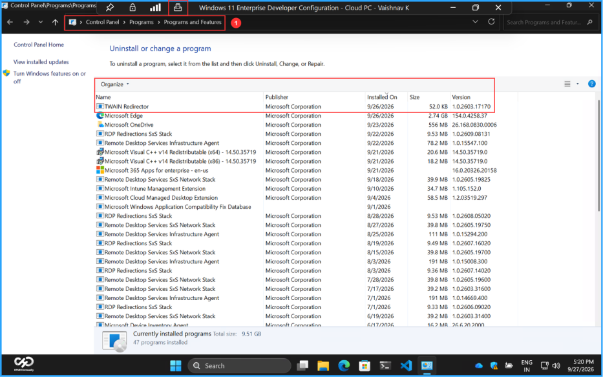This screenshot has height=377, width=603.
Task: Click Control Panel in breadcrumb path
Action: tap(102, 23)
